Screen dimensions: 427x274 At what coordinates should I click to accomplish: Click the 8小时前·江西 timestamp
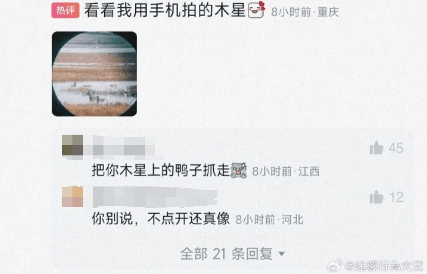[286, 171]
